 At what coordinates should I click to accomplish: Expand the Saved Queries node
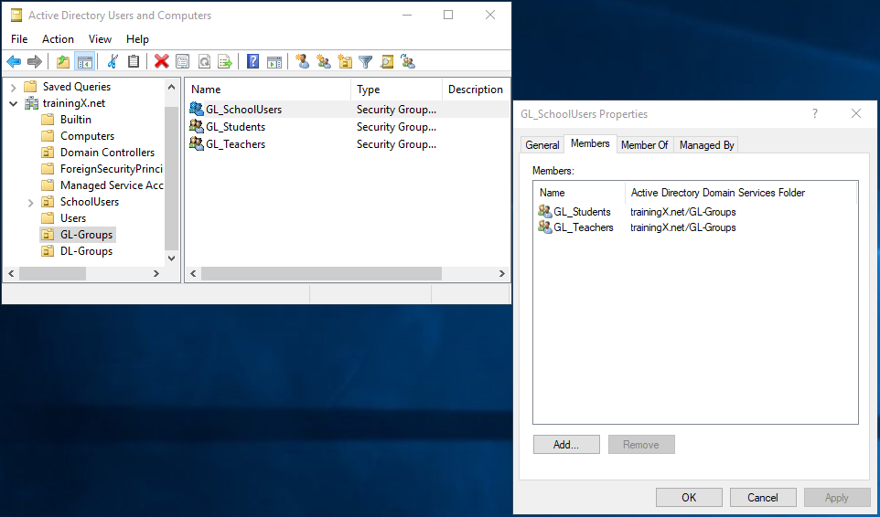click(14, 87)
